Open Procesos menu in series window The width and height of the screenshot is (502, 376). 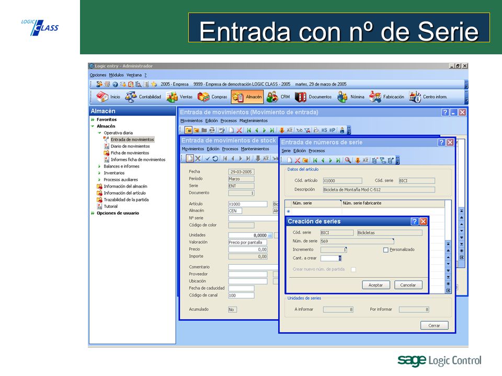tap(317, 151)
